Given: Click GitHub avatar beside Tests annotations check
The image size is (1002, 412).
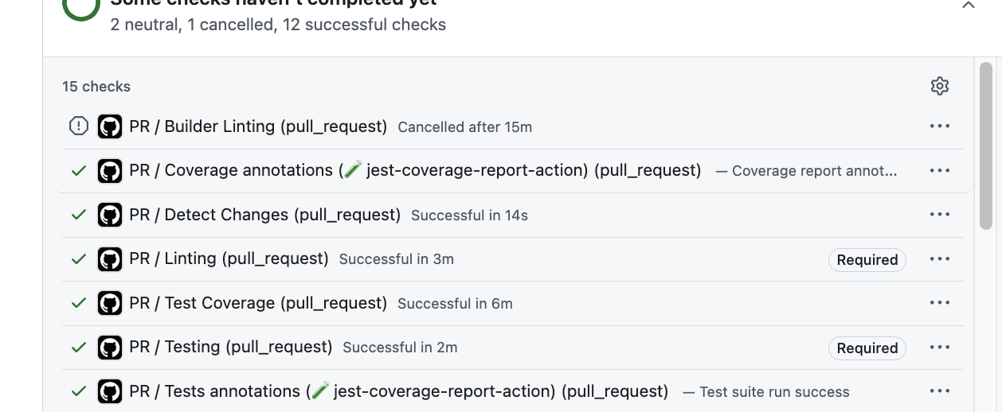Looking at the screenshot, I should tap(110, 391).
